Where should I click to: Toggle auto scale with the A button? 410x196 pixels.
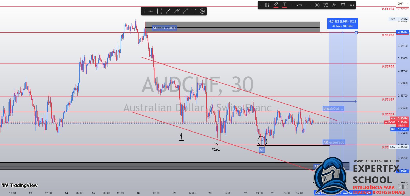tap(400, 187)
